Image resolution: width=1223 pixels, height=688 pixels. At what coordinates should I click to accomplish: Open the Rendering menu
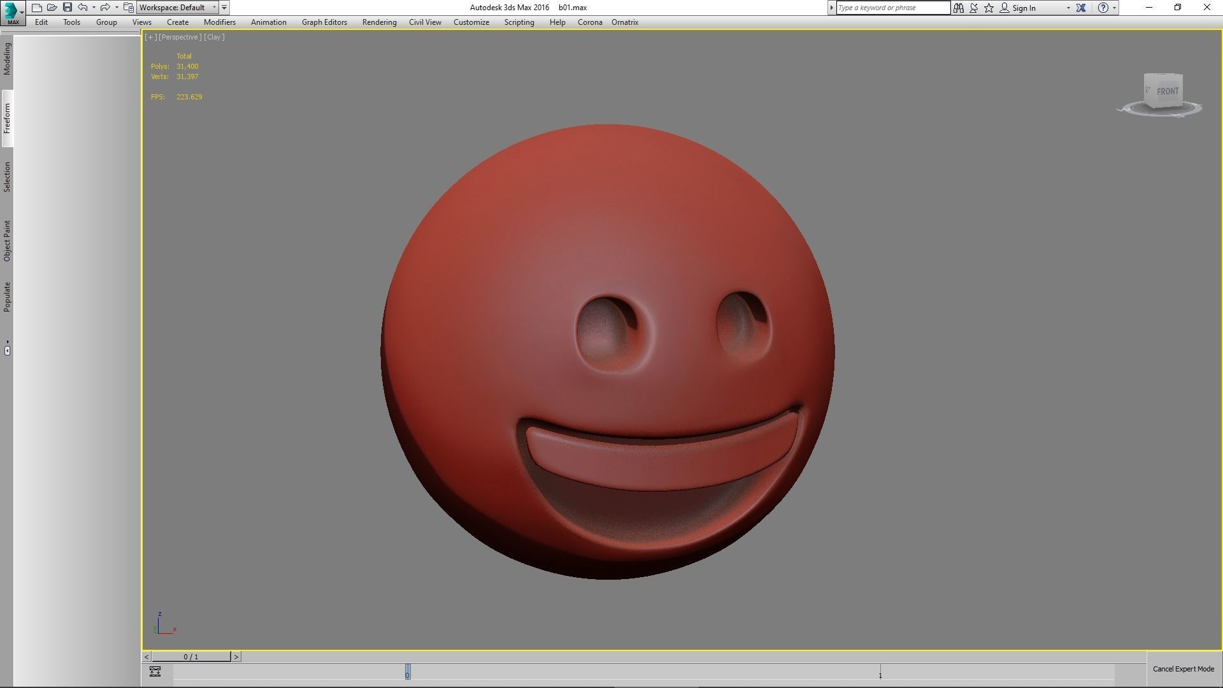379,22
